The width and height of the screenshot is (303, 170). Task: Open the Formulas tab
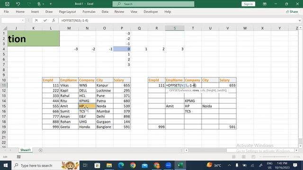(x=89, y=12)
